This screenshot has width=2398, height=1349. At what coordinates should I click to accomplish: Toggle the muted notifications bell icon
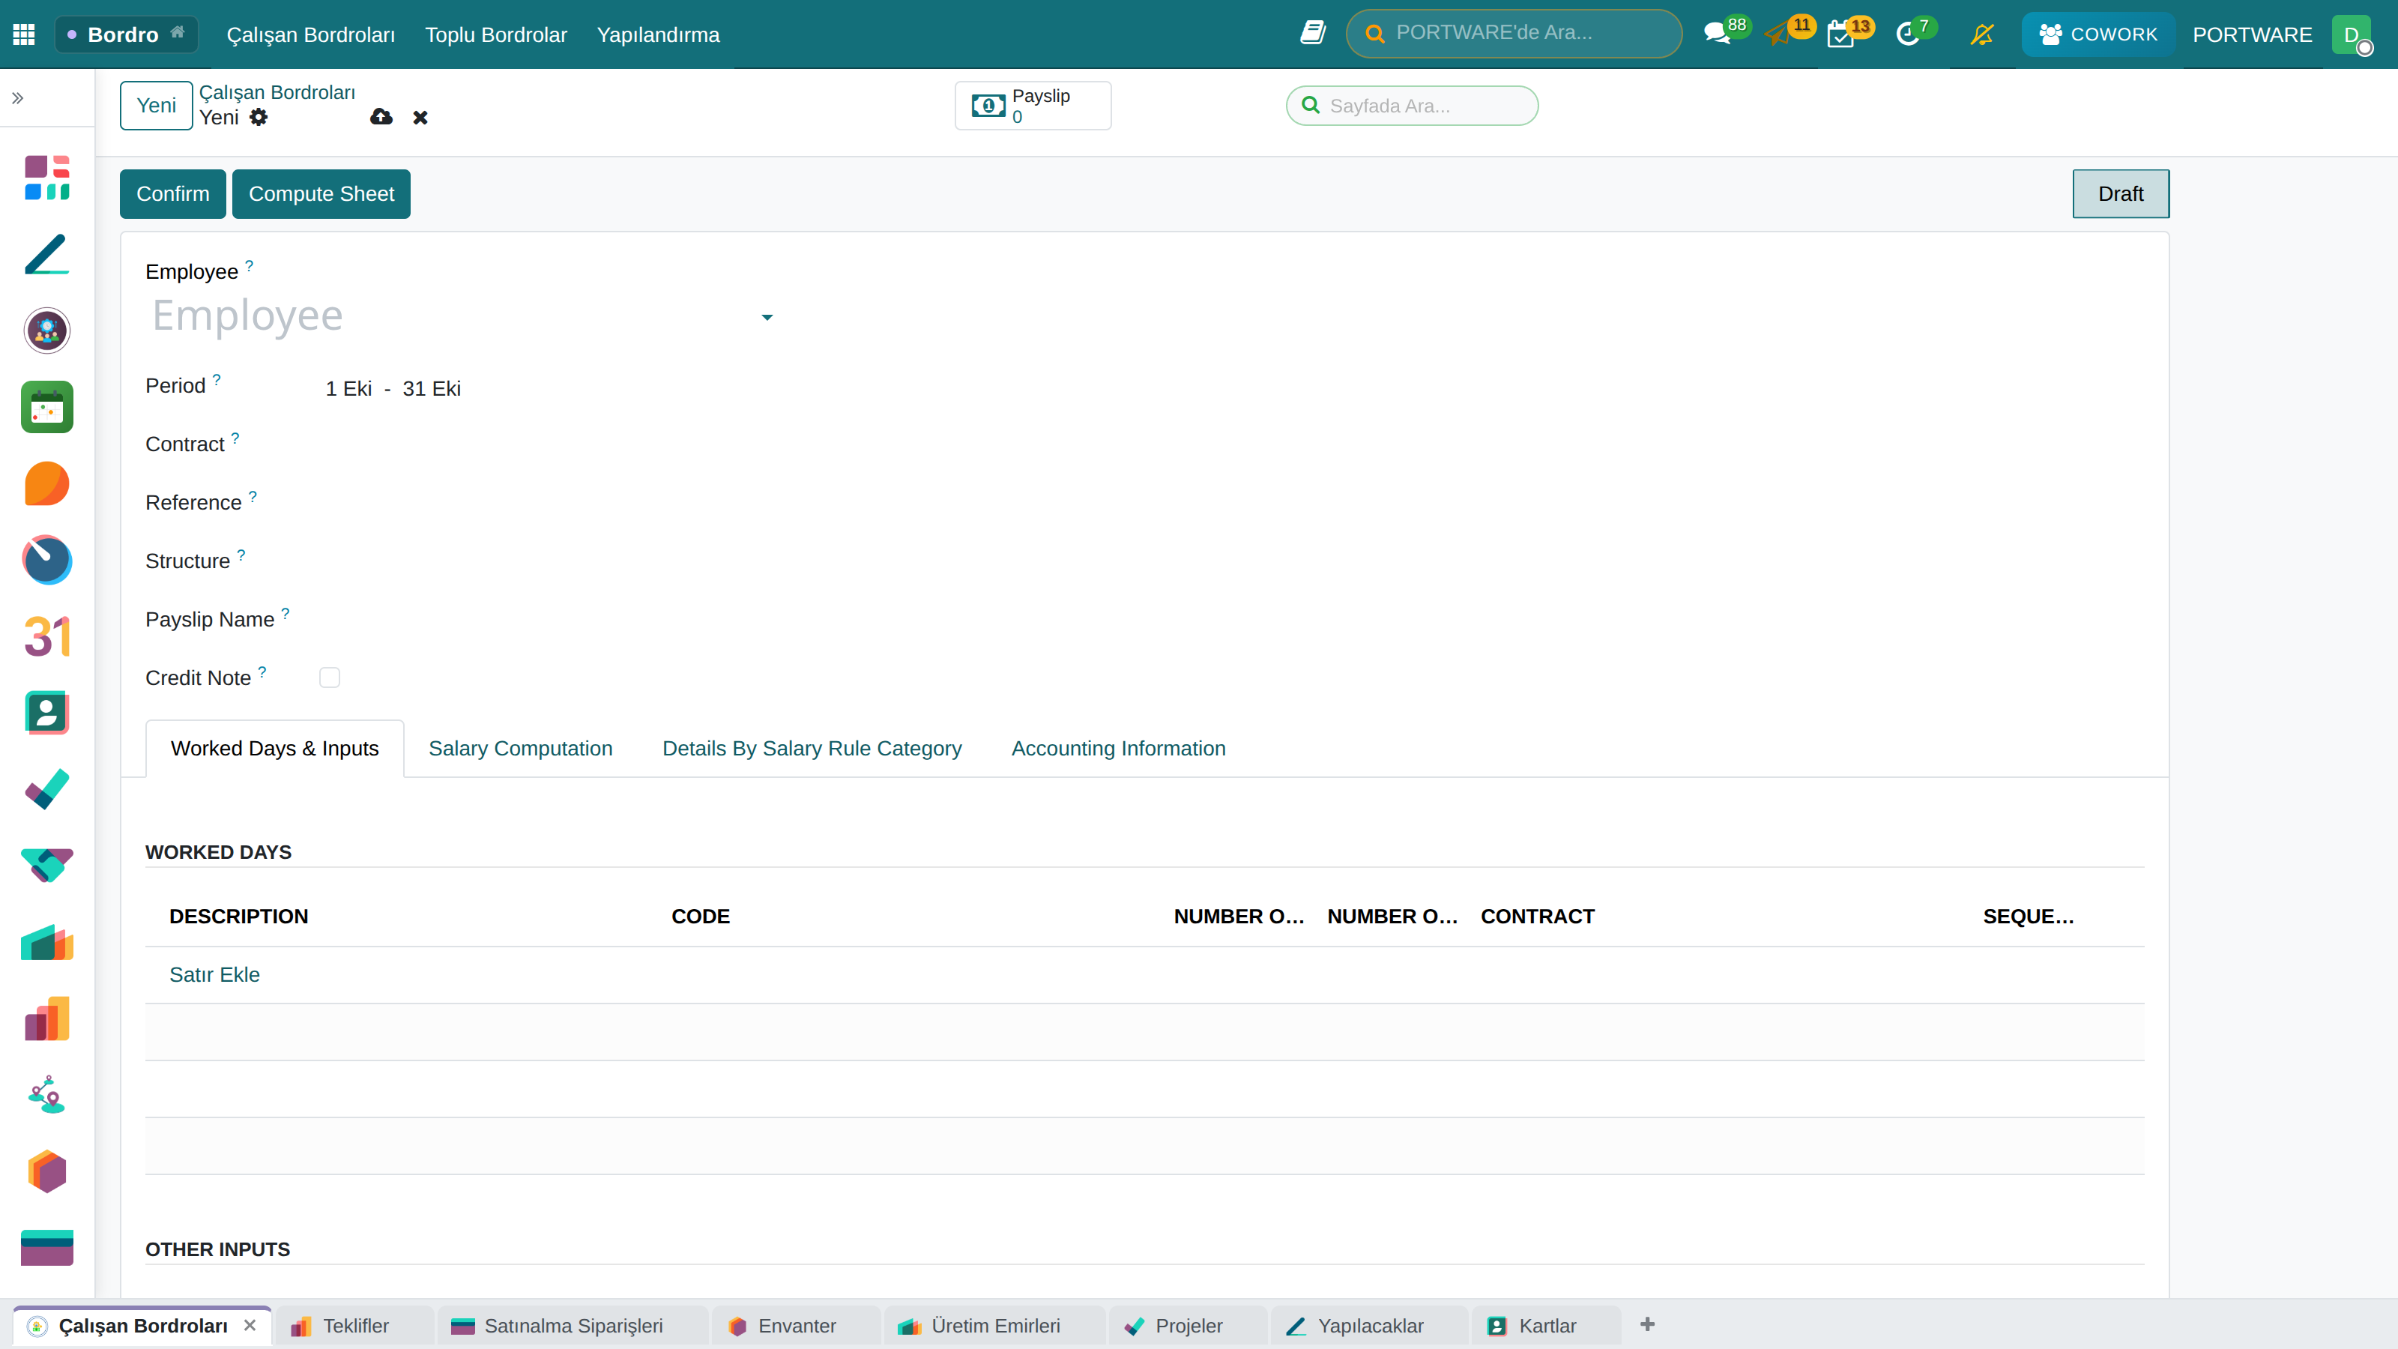(1982, 34)
